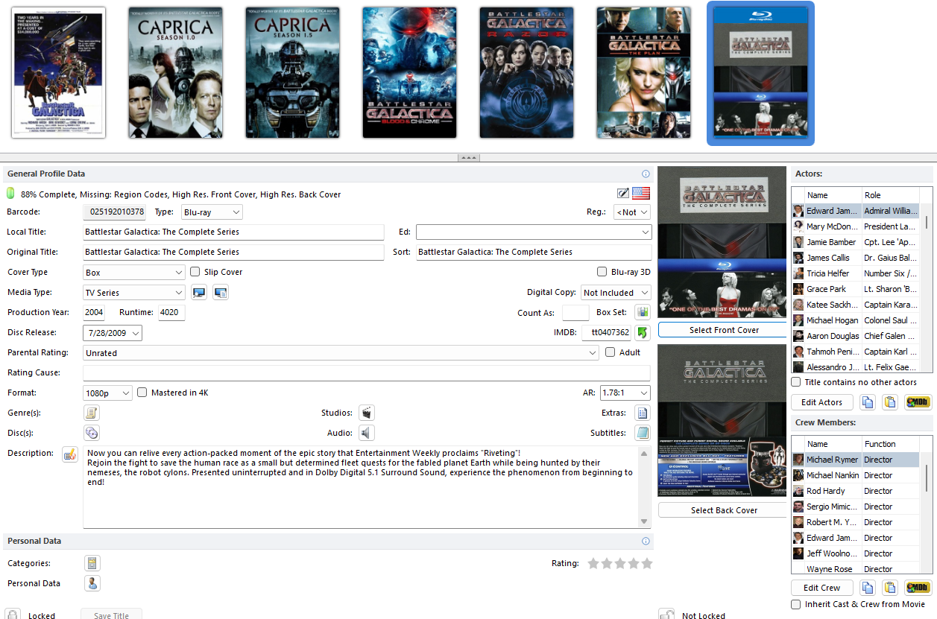This screenshot has height=619, width=937.
Task: Set rating with the third star
Action: tap(620, 563)
